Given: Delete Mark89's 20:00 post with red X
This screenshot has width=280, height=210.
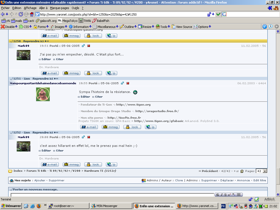Looking at the screenshot, I should tap(89, 137).
